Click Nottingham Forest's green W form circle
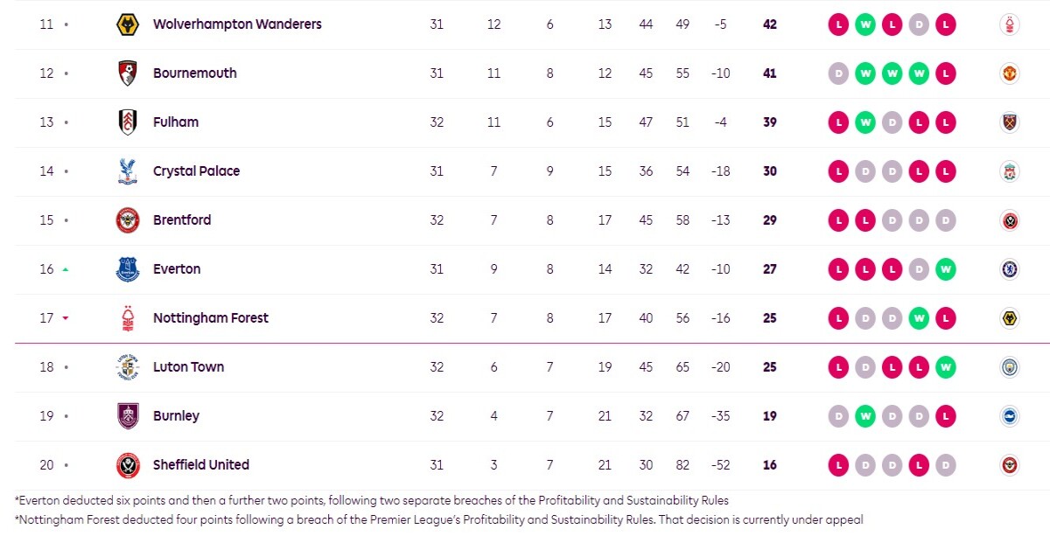The width and height of the screenshot is (1050, 536). (x=919, y=318)
